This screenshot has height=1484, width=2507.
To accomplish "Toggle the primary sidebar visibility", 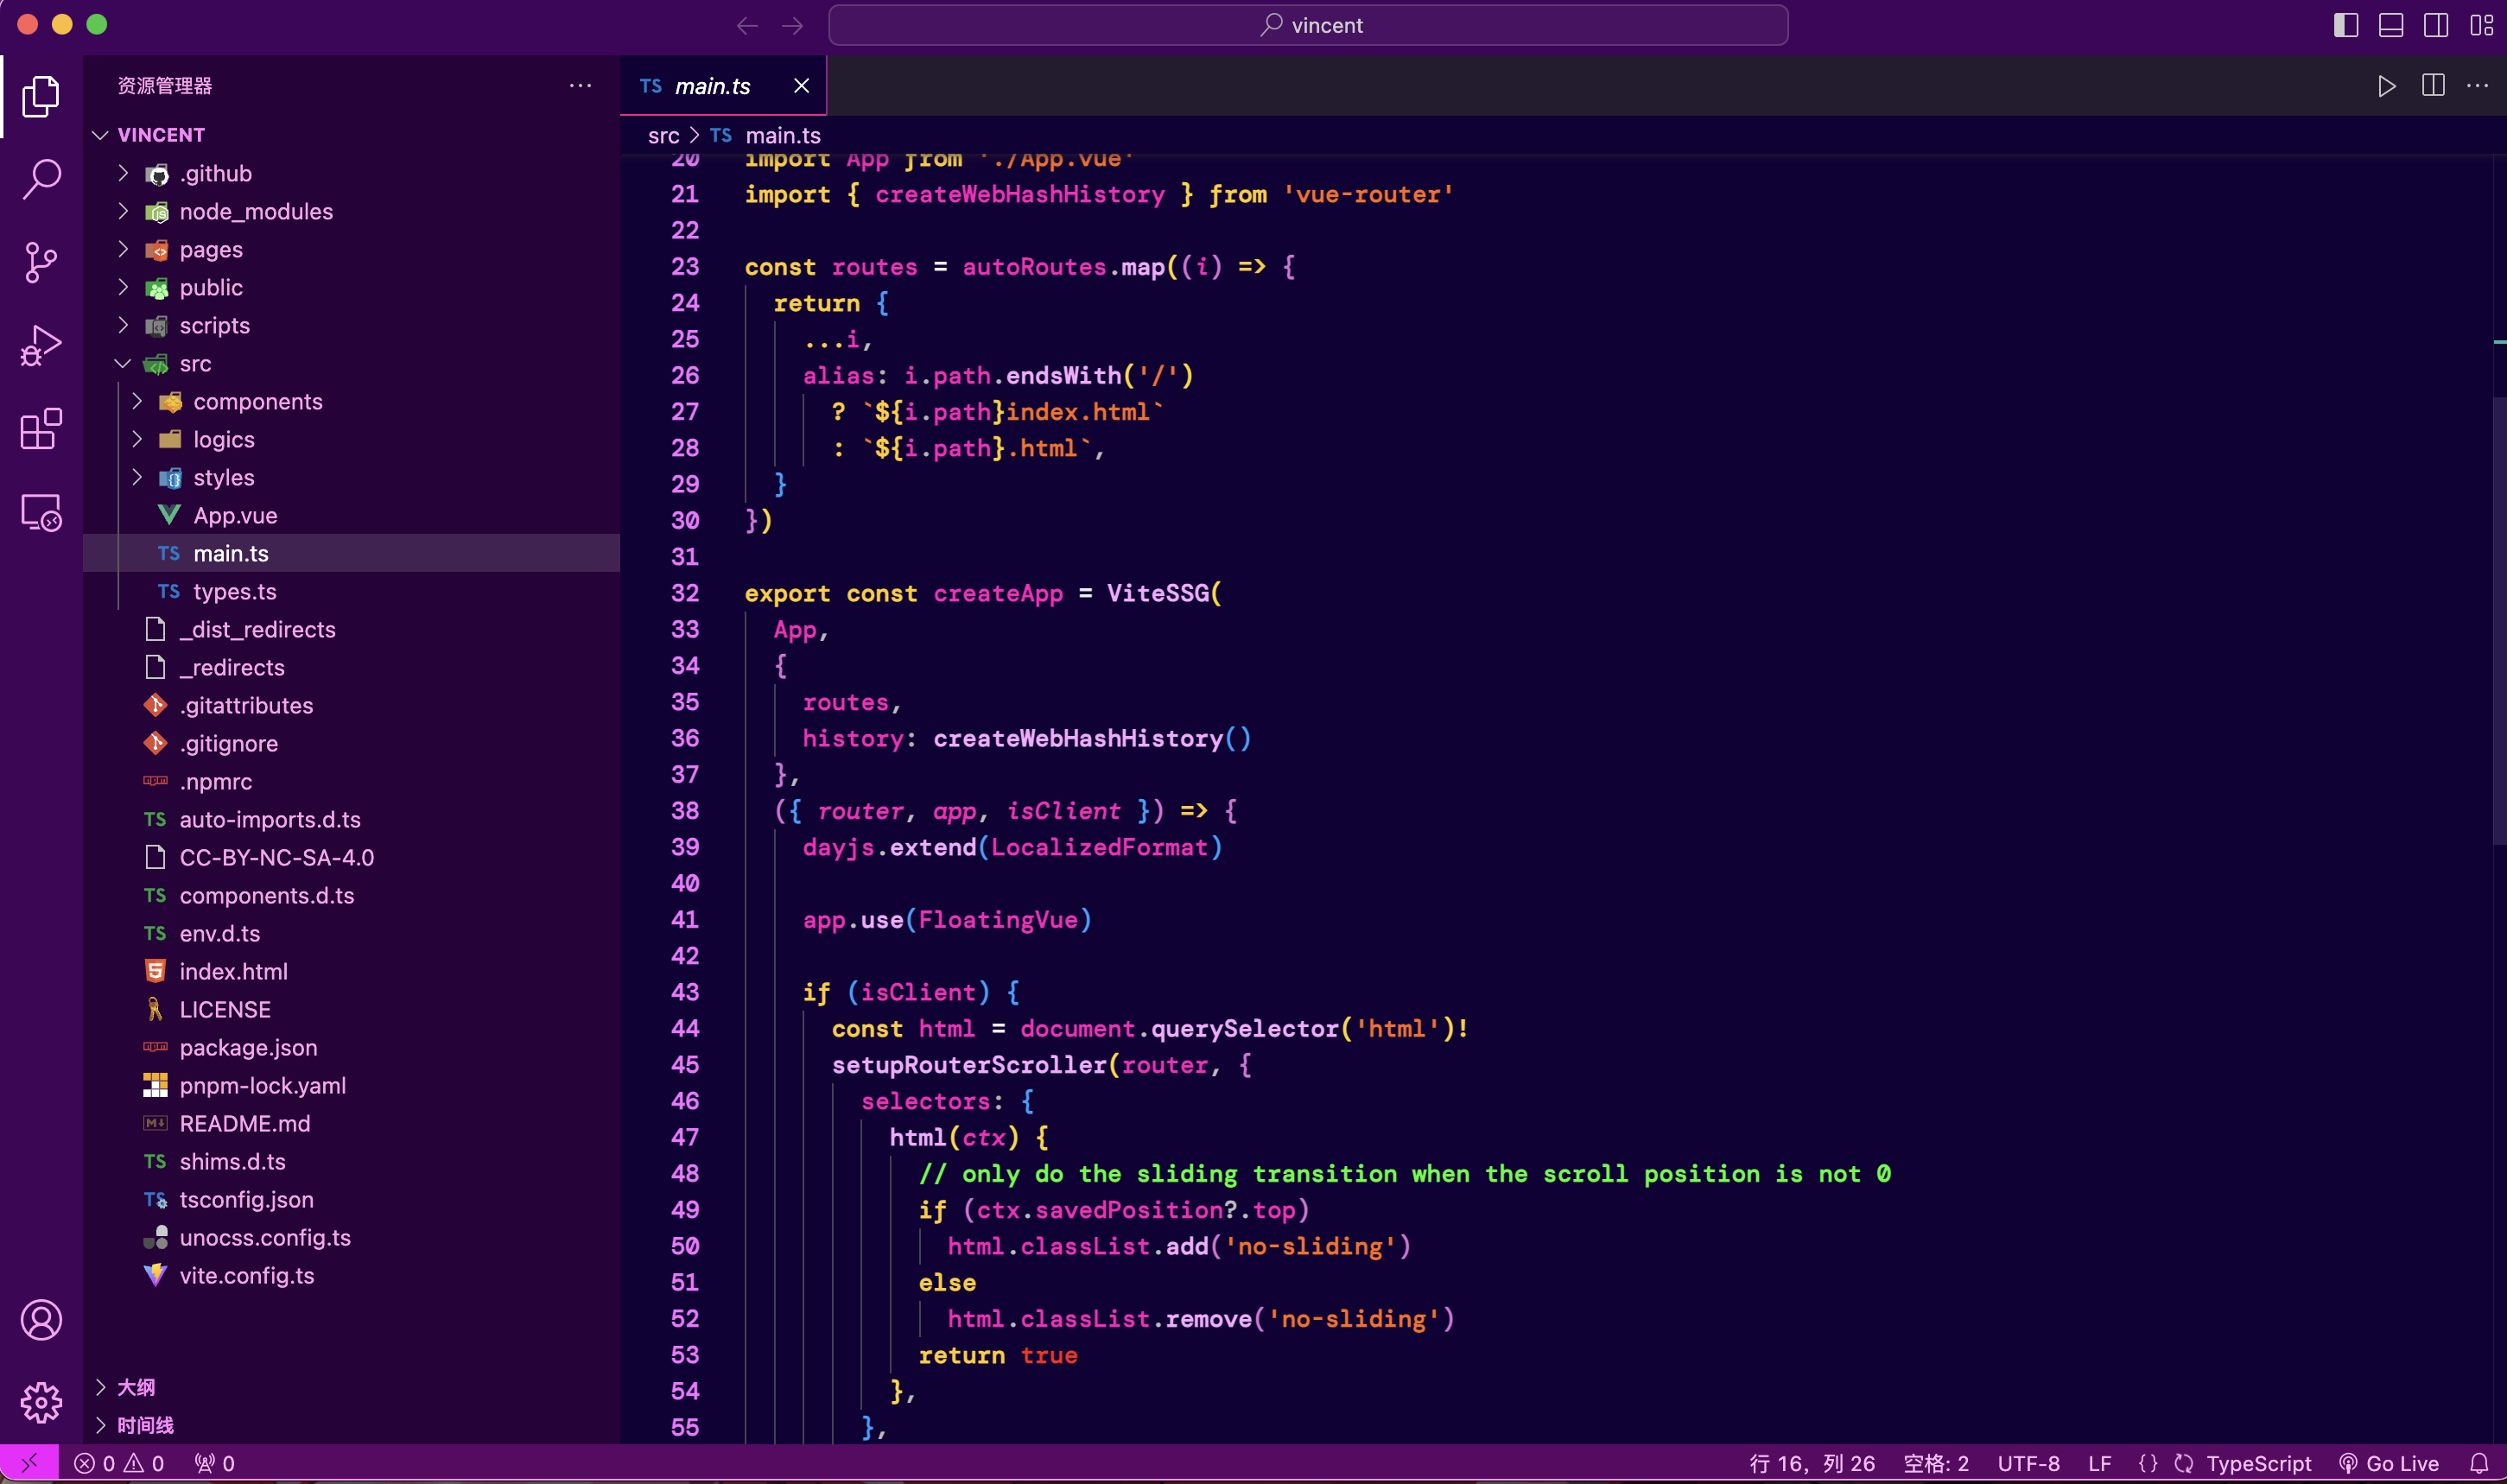I will click(x=2345, y=25).
